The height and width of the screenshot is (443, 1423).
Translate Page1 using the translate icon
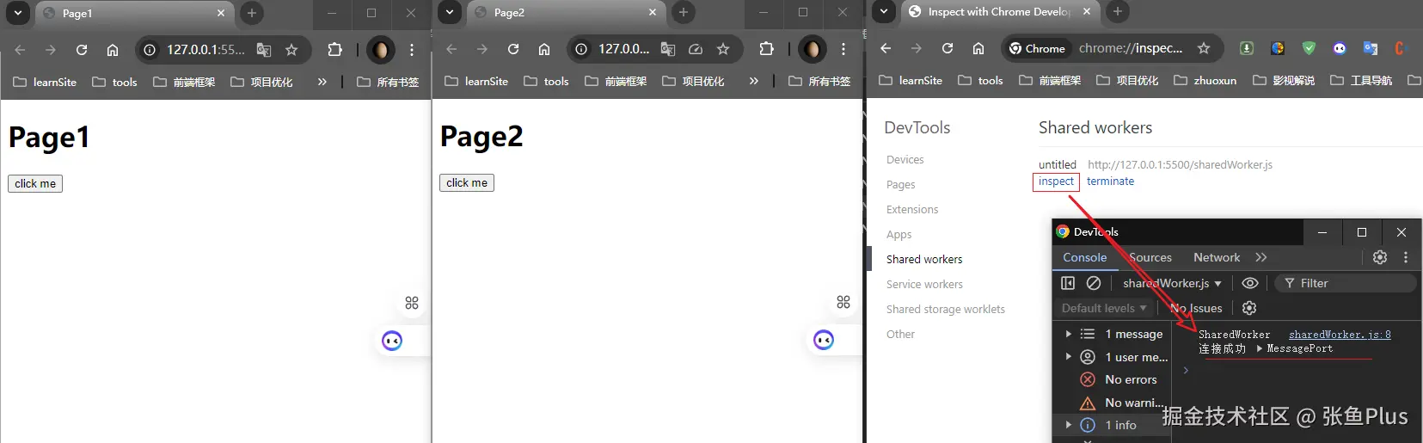(264, 50)
